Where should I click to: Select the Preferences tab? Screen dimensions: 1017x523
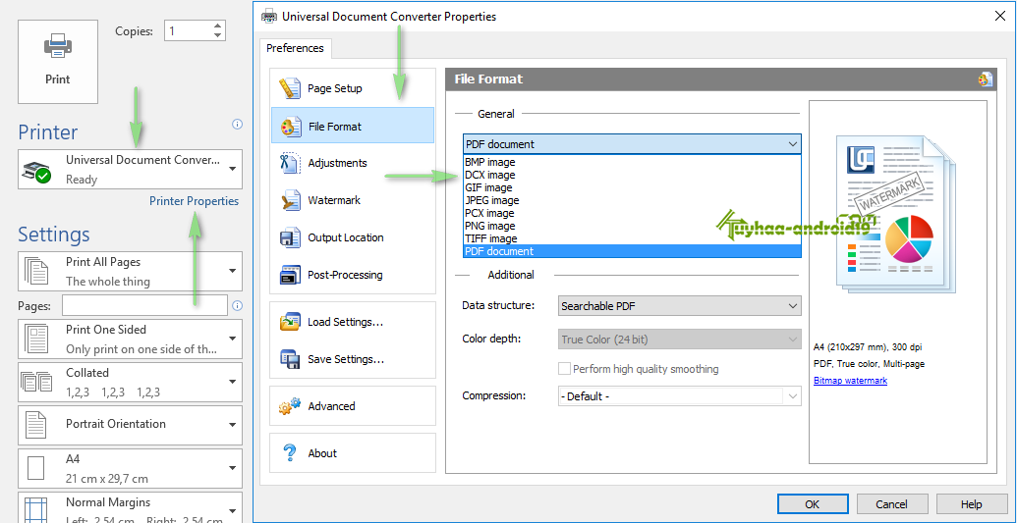pos(295,48)
